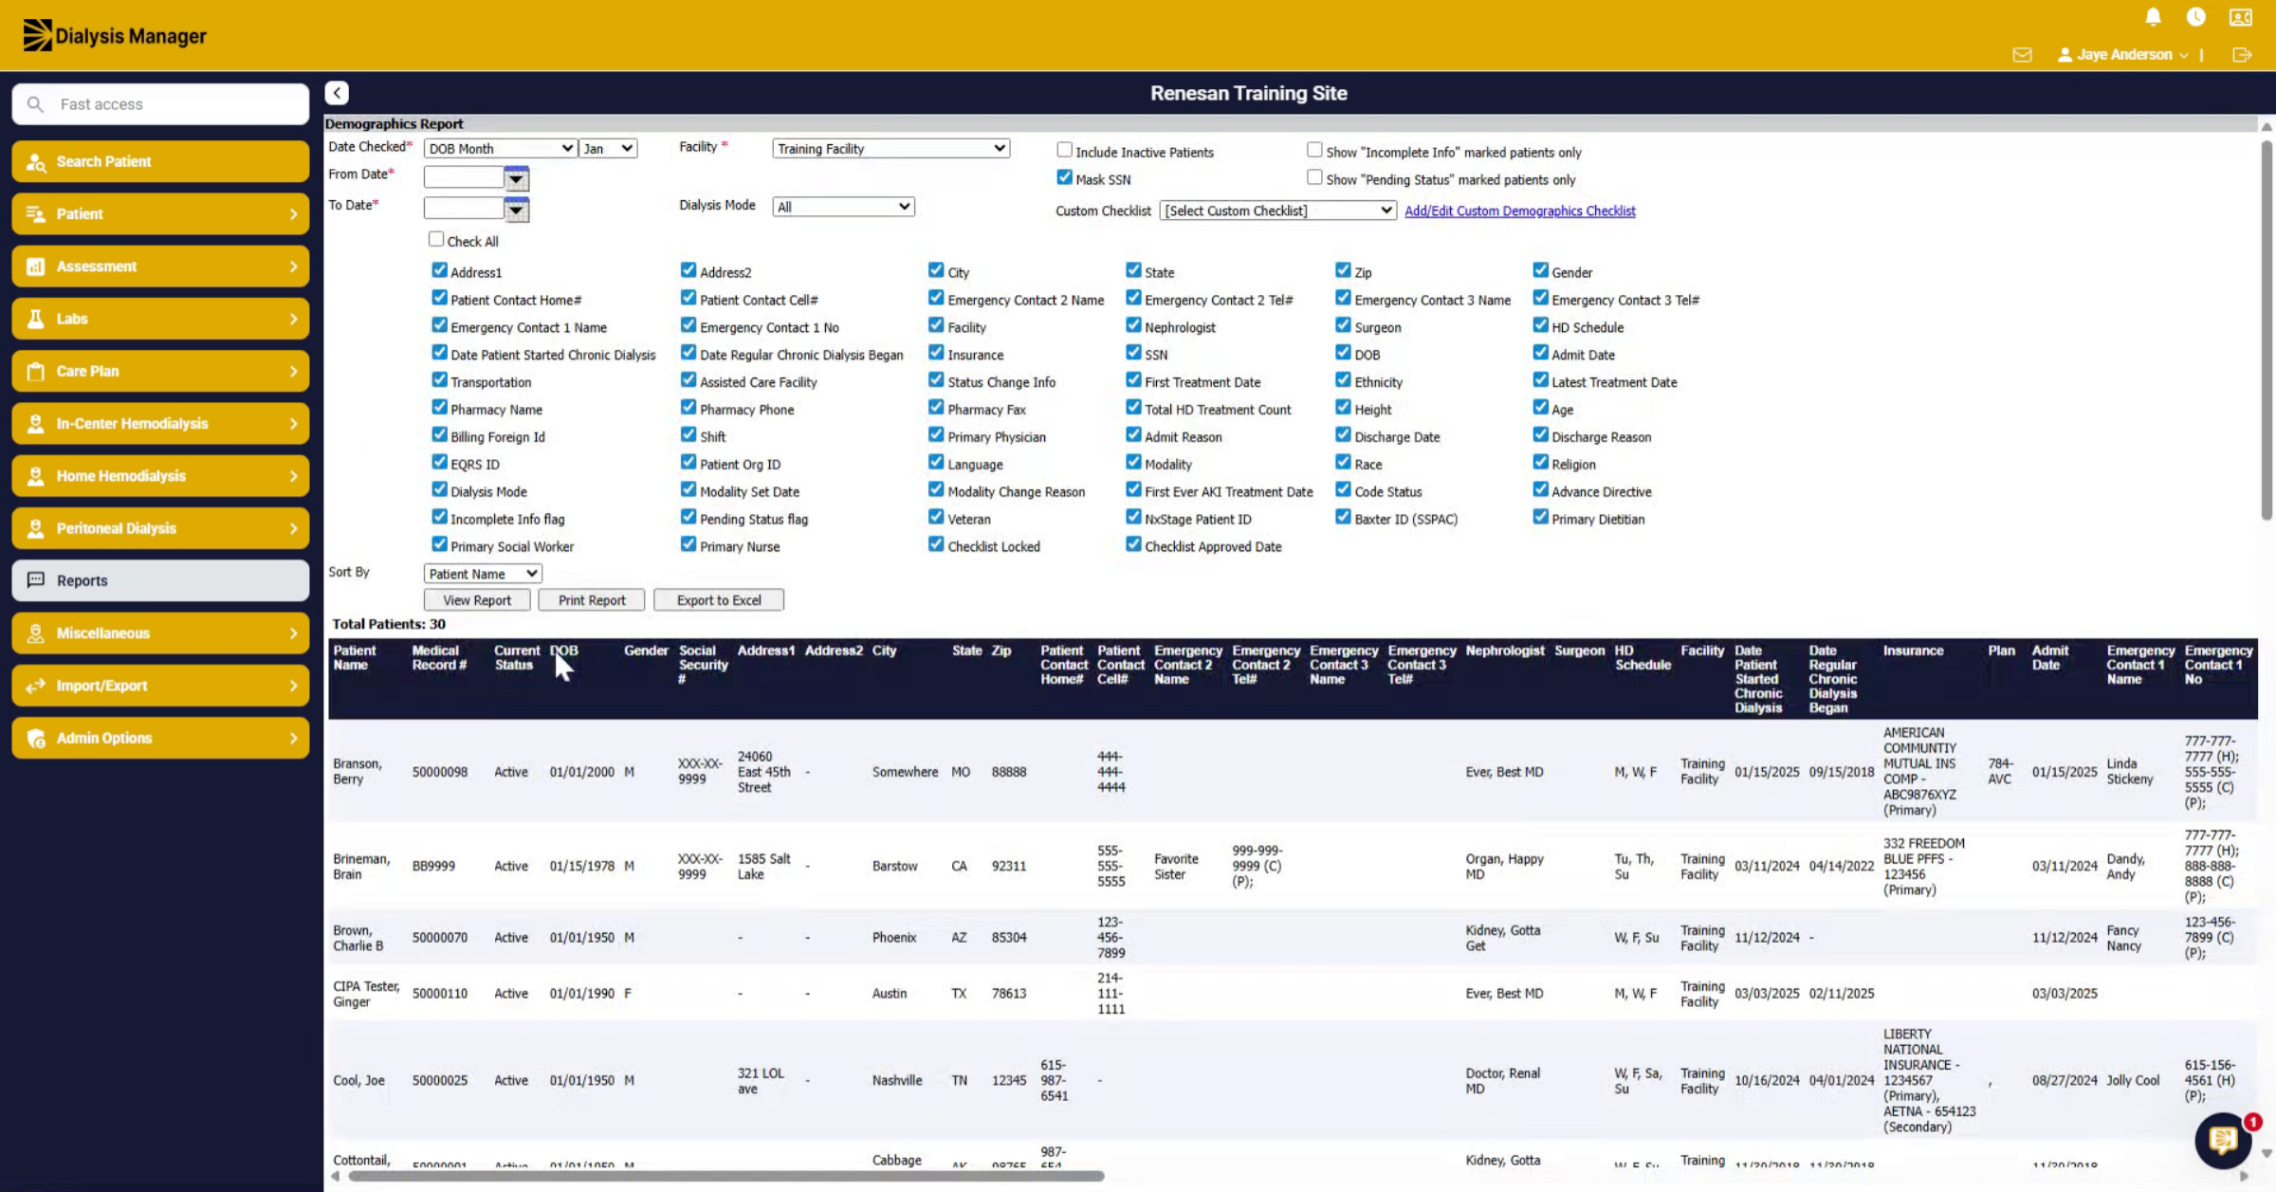Click the notifications bell icon
The image size is (2276, 1192).
(2153, 17)
